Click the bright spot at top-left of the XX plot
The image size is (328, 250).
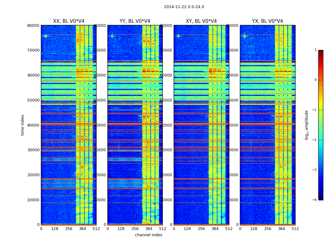[46, 36]
